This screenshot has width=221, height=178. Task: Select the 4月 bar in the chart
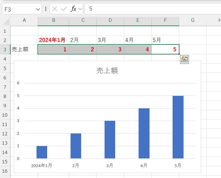144,133
